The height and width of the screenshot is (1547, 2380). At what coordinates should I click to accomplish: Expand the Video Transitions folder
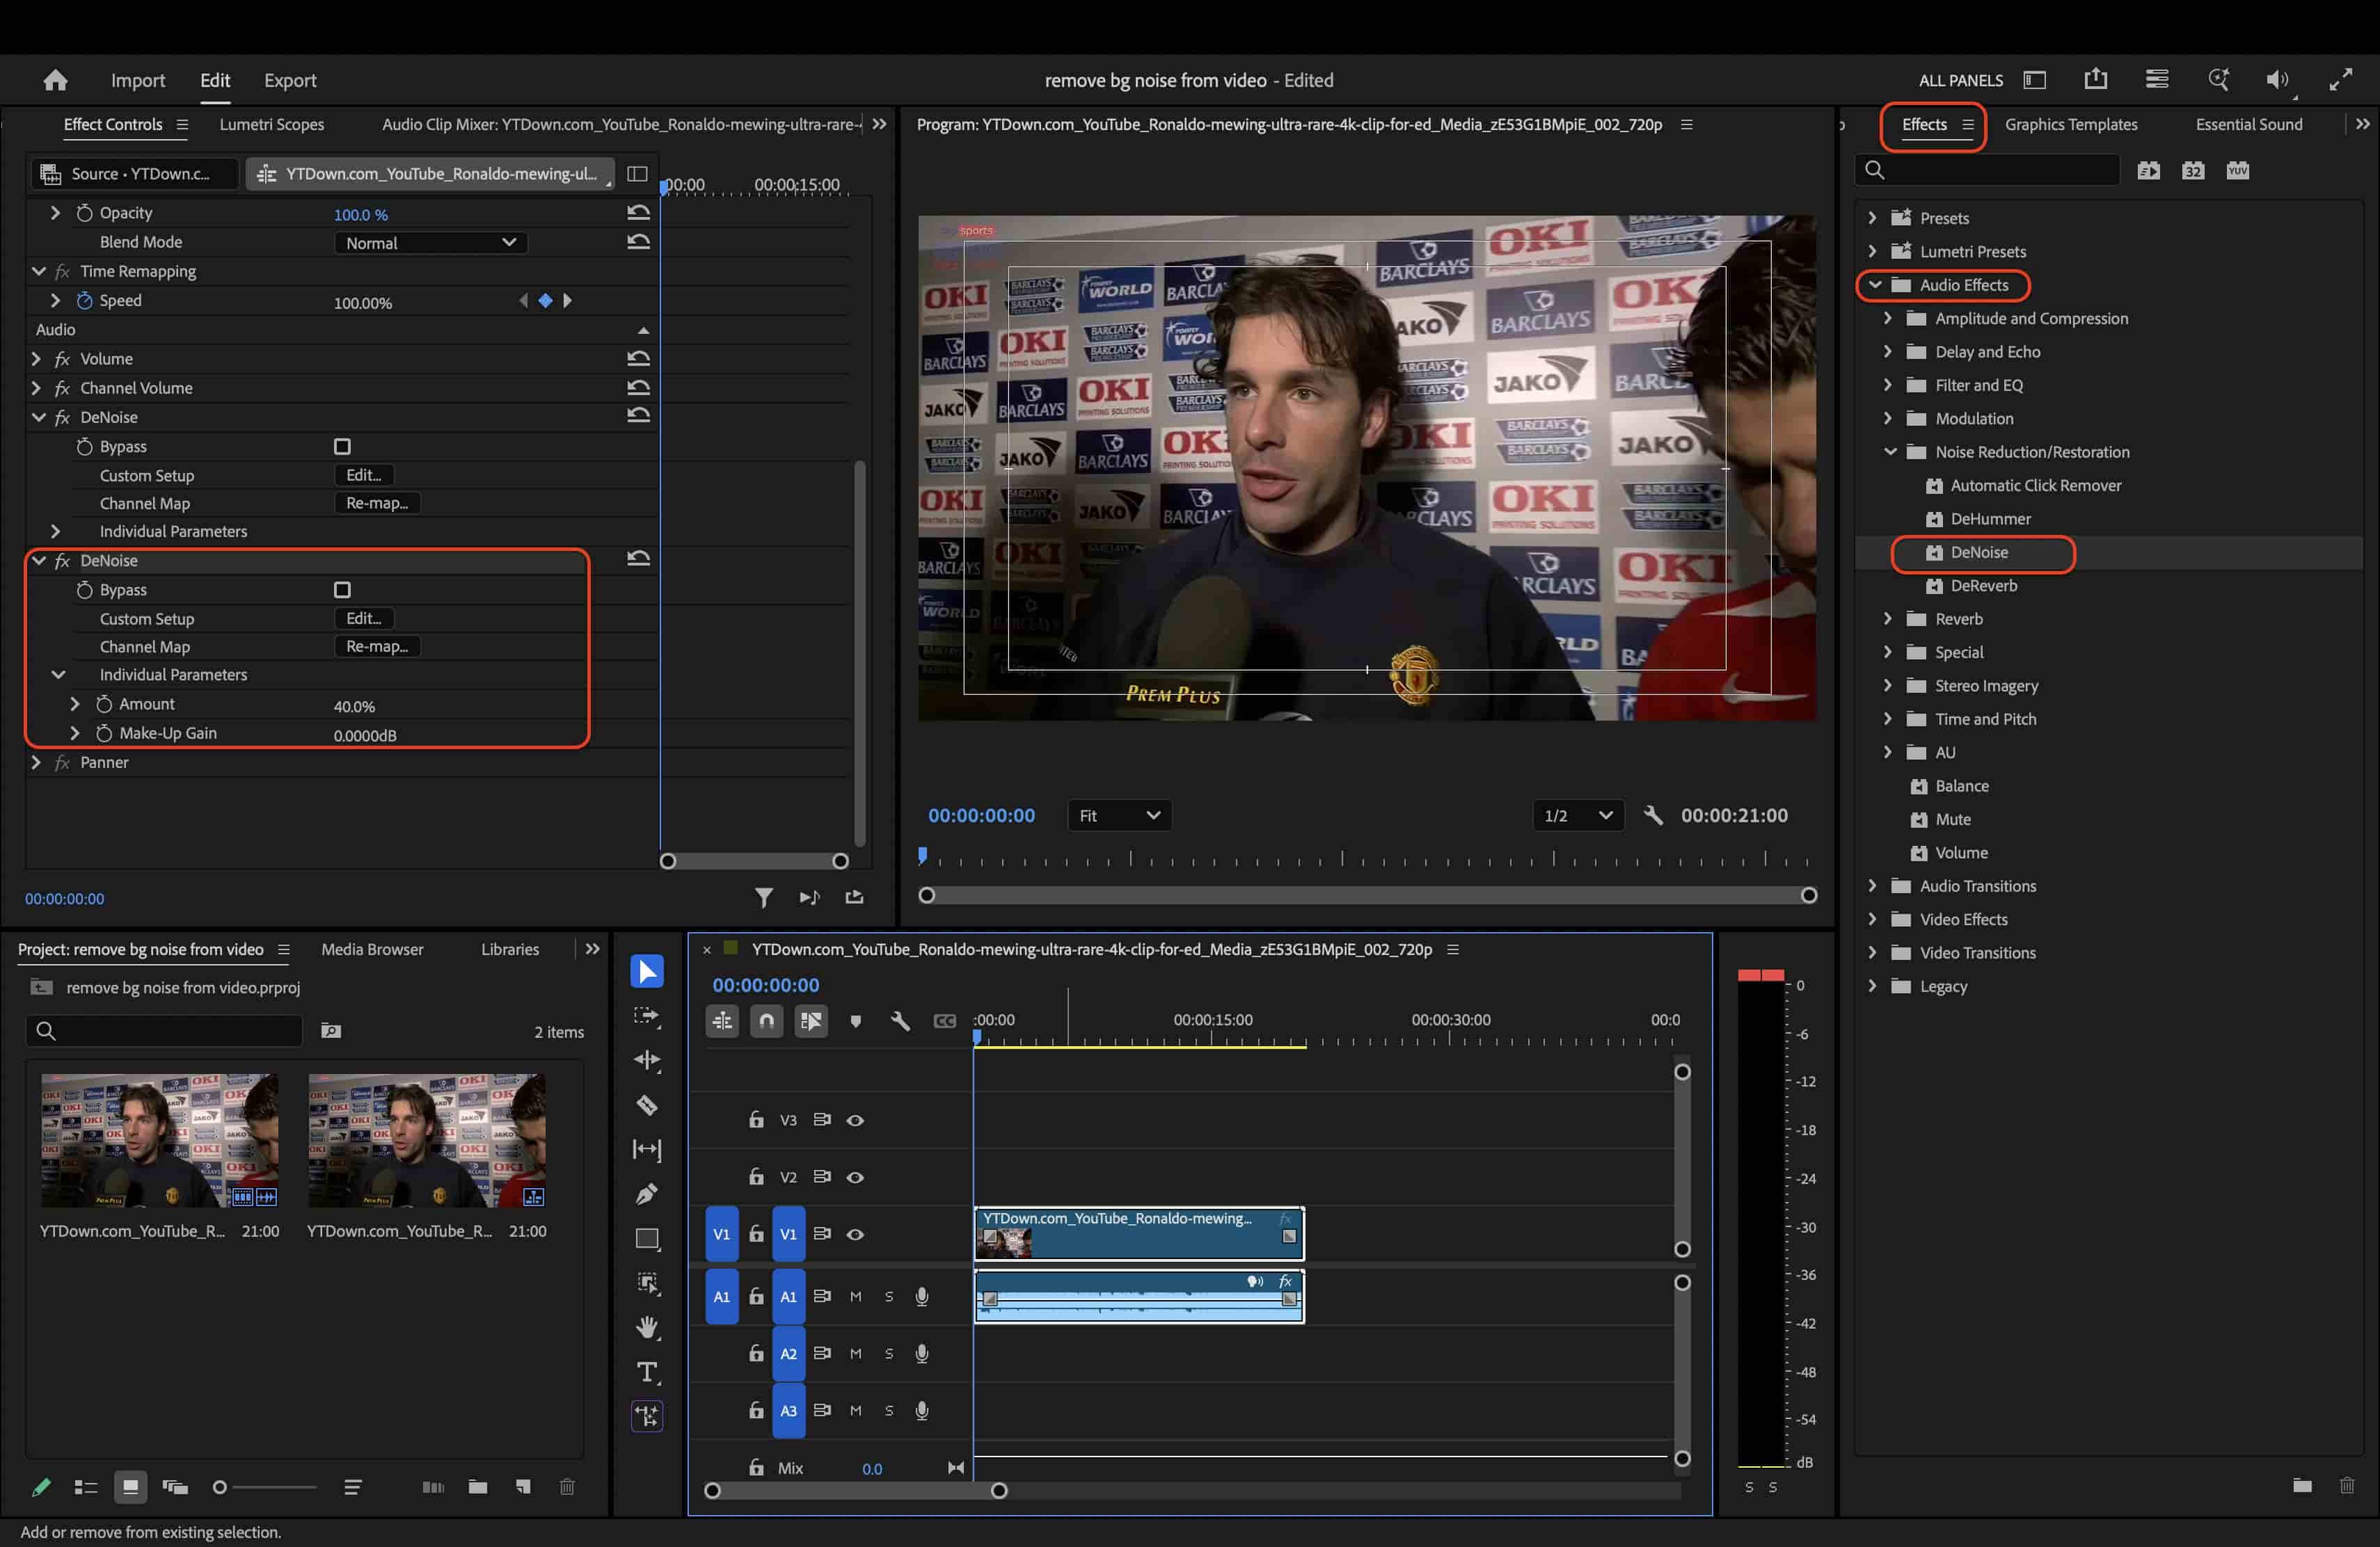coord(1872,952)
